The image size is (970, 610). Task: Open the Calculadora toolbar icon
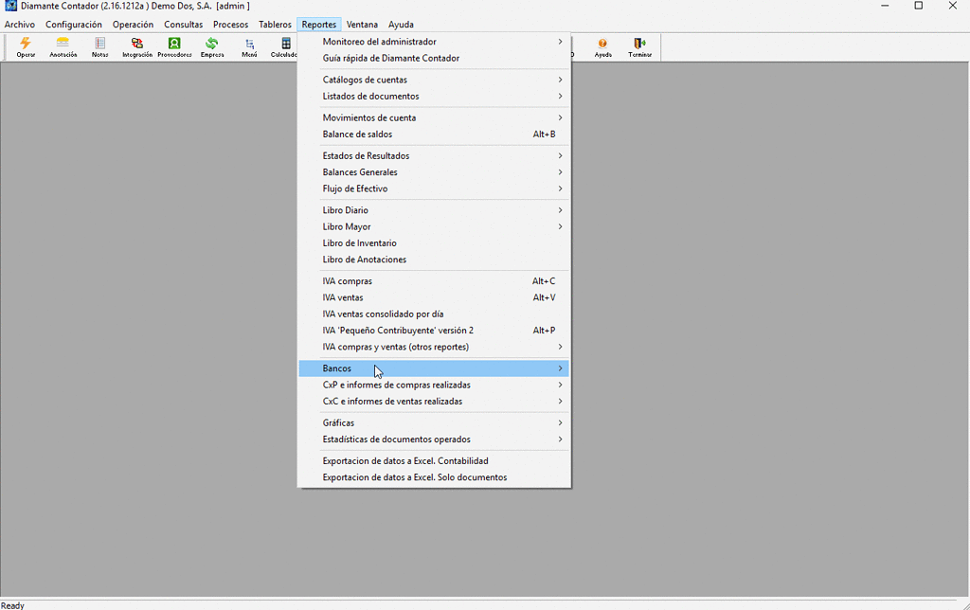284,47
